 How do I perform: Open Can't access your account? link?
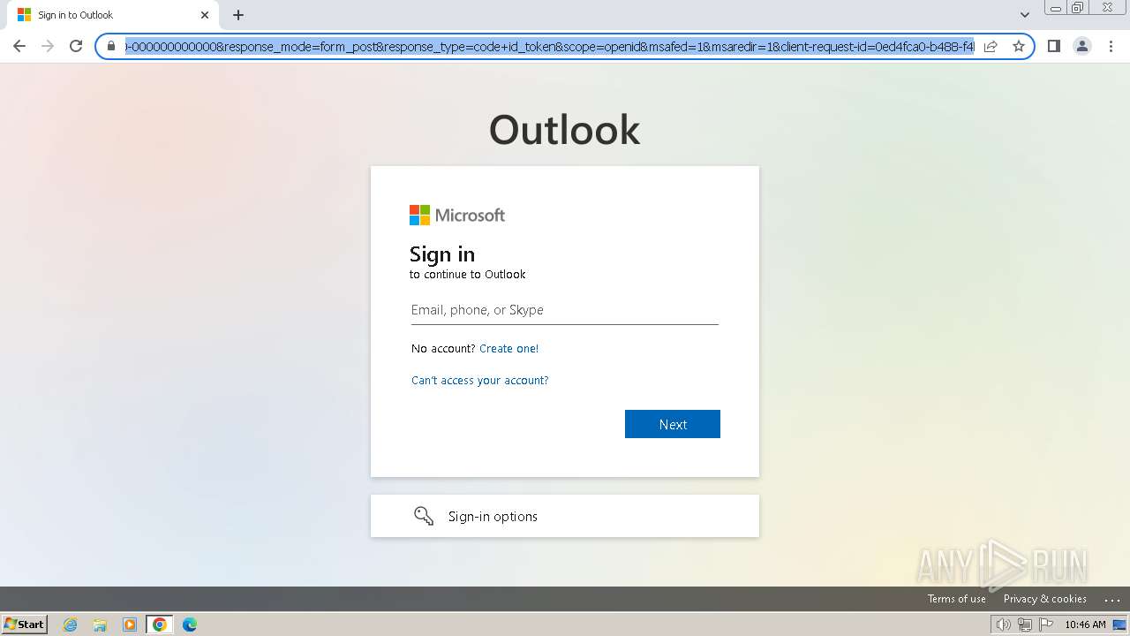tap(480, 381)
